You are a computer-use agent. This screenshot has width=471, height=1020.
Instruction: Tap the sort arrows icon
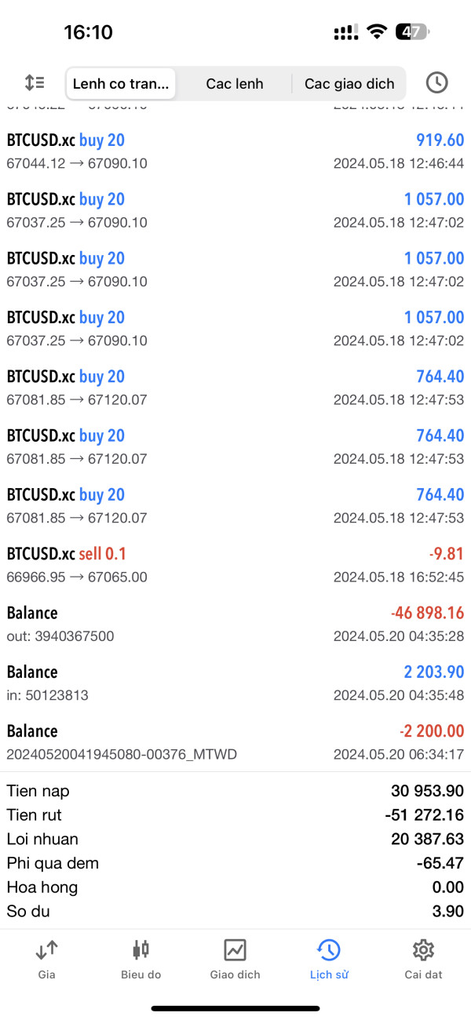pos(35,82)
